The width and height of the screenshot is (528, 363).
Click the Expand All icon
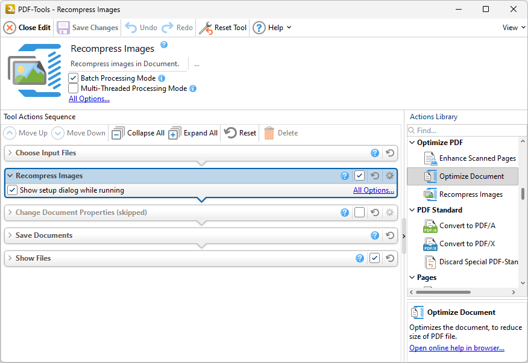(x=175, y=133)
